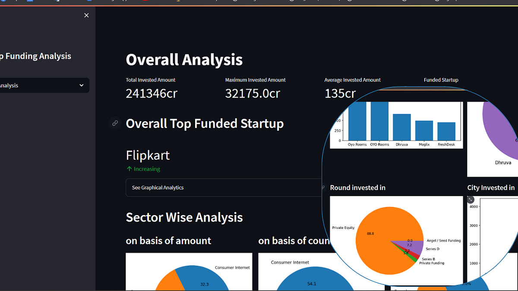Click the Flipkart top funded startup name
This screenshot has height=291, width=518.
pyautogui.click(x=147, y=155)
